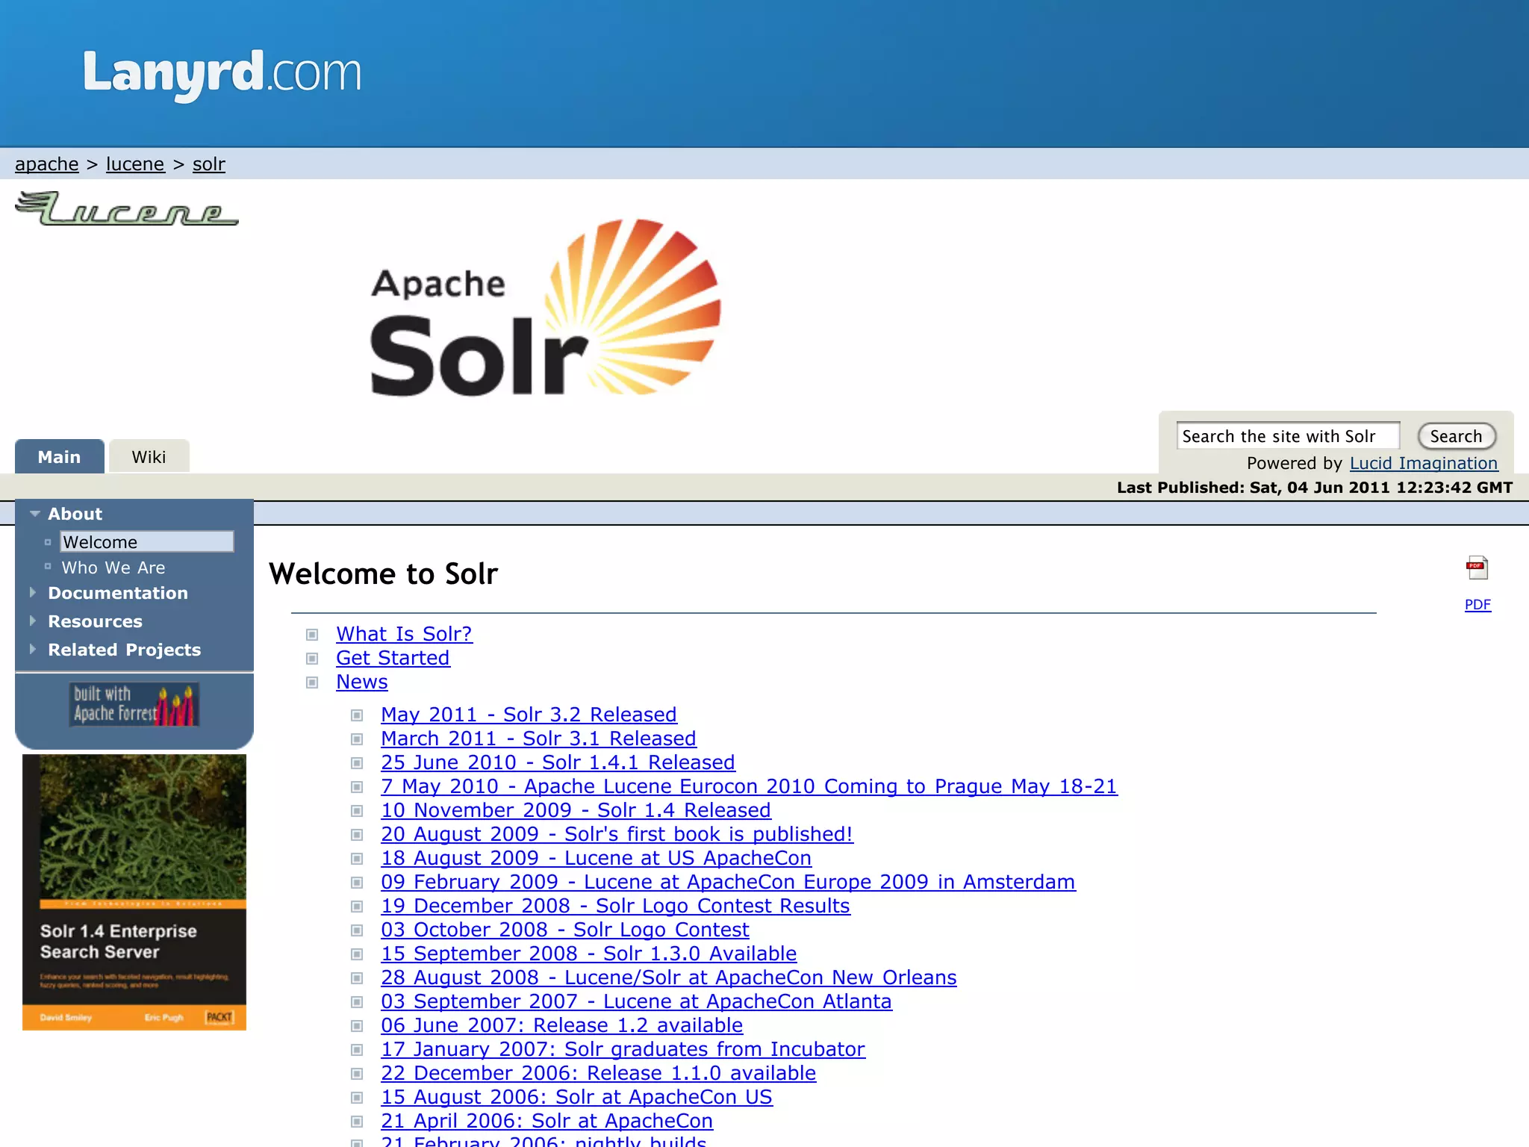
Task: Open March 2011 - Solr 3.1 Released
Action: pos(538,739)
